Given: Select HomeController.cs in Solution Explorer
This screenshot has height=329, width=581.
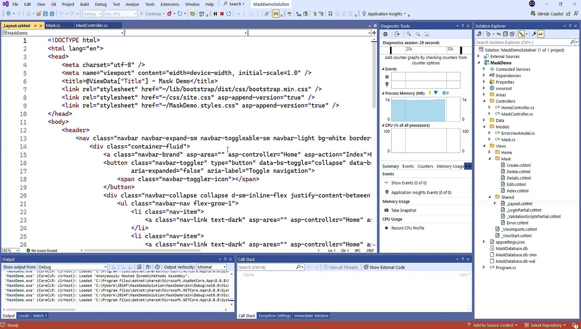Looking at the screenshot, I should [x=518, y=108].
